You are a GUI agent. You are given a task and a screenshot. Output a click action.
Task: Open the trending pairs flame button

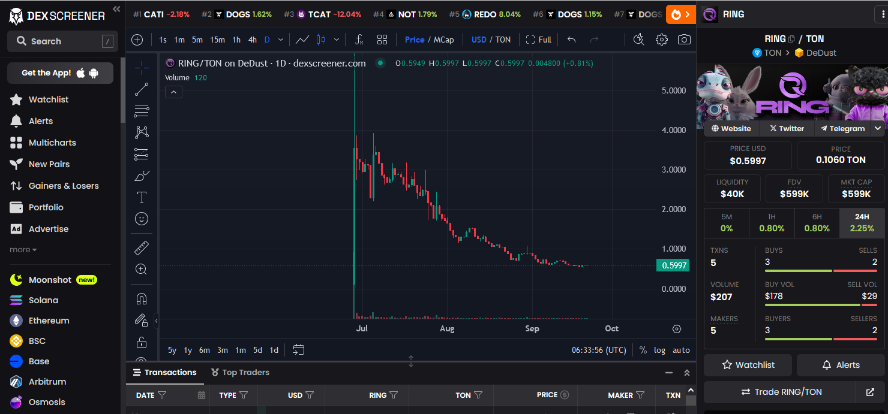(x=681, y=14)
